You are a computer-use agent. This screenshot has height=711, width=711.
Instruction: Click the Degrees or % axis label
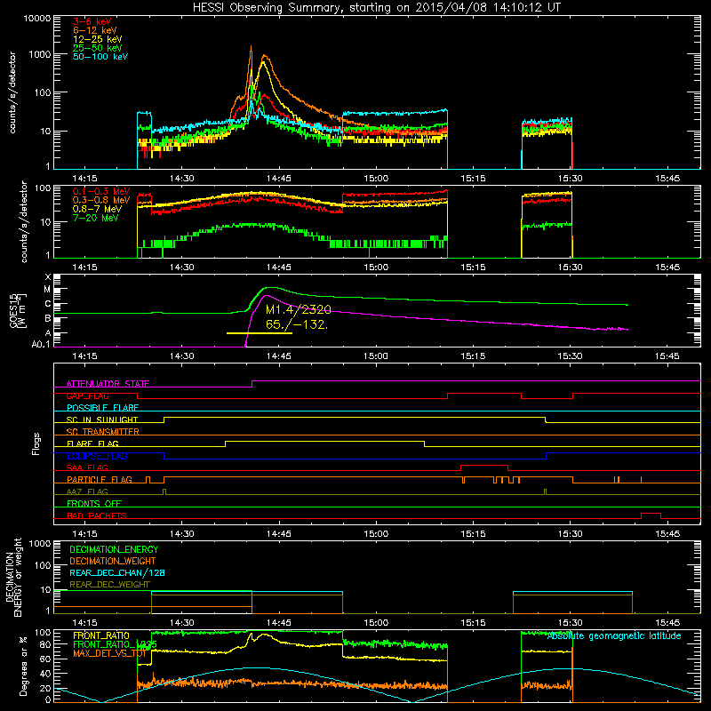23,666
